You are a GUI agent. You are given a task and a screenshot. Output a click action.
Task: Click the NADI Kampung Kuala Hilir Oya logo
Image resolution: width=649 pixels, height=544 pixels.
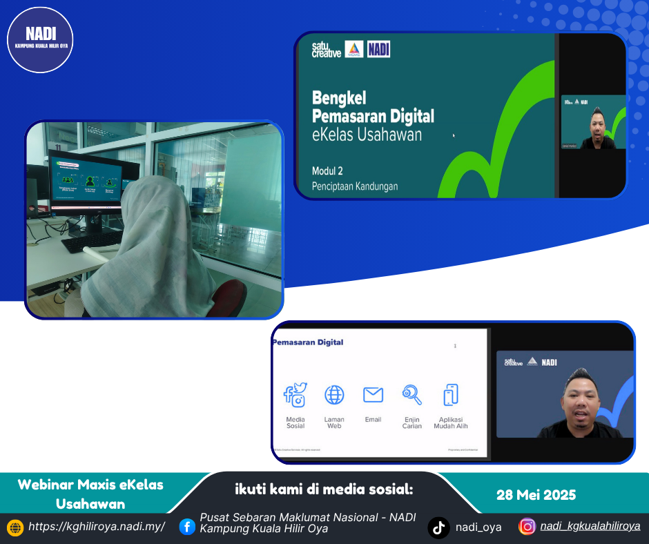(x=40, y=40)
